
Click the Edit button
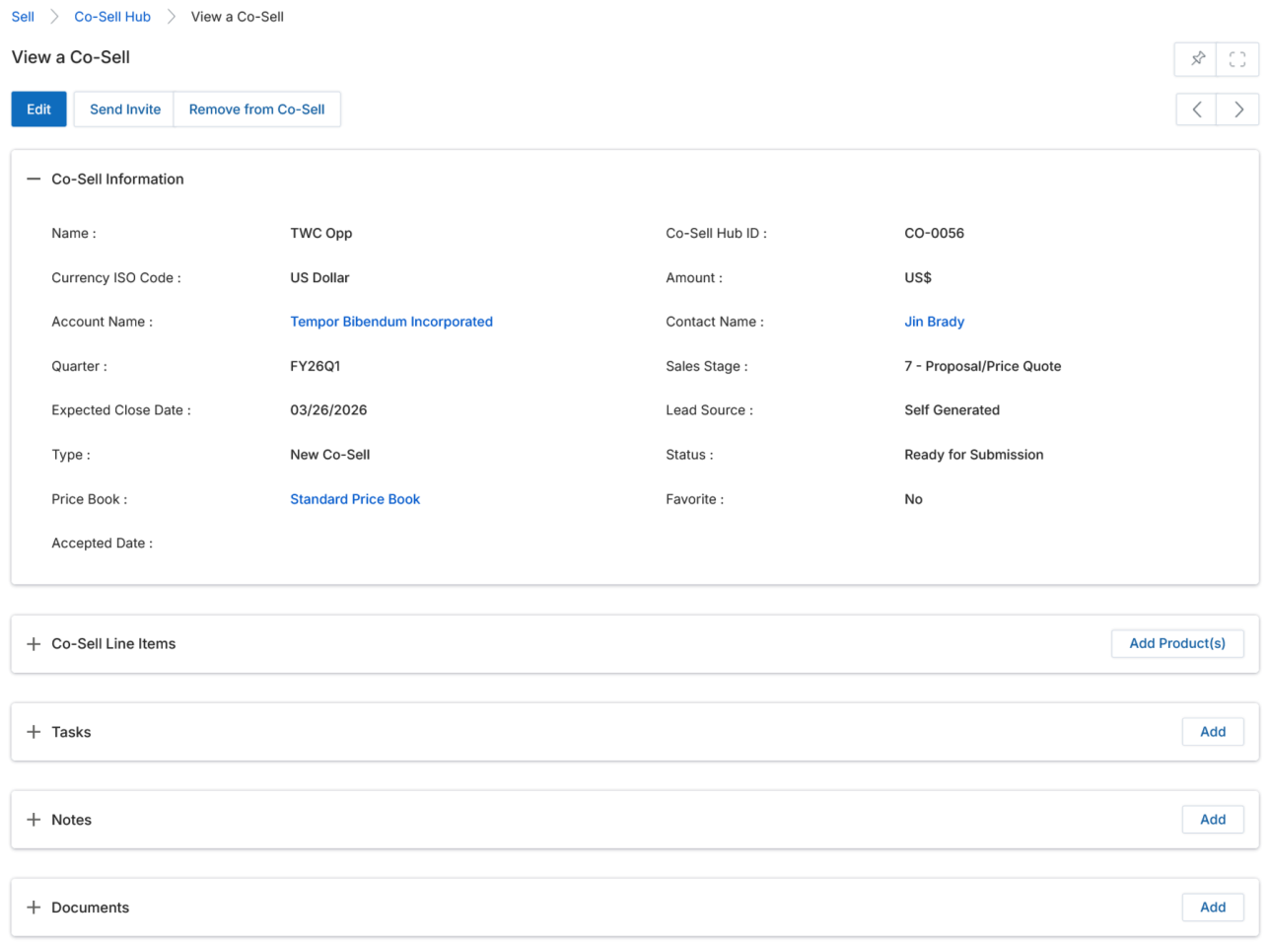click(38, 109)
